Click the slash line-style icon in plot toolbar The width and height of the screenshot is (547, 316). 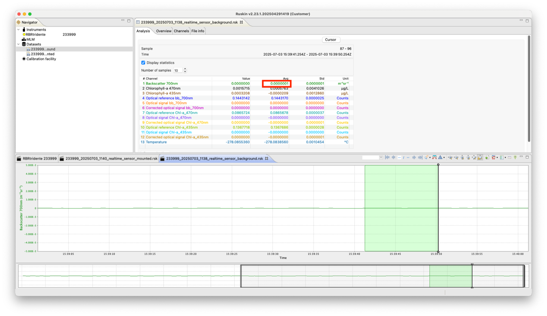click(x=404, y=157)
